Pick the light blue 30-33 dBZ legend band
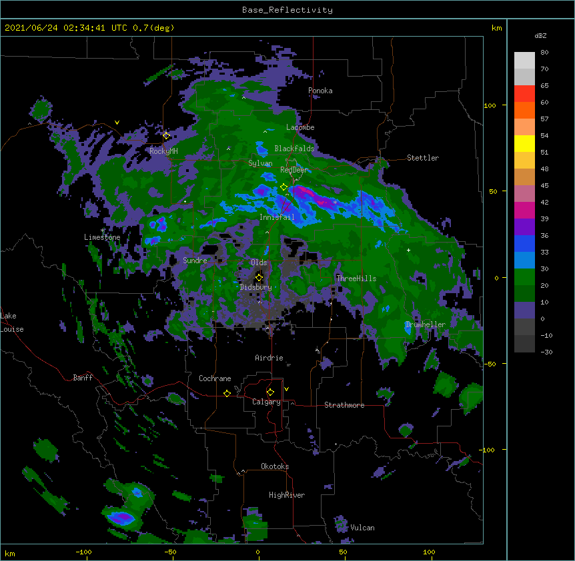 [524, 261]
